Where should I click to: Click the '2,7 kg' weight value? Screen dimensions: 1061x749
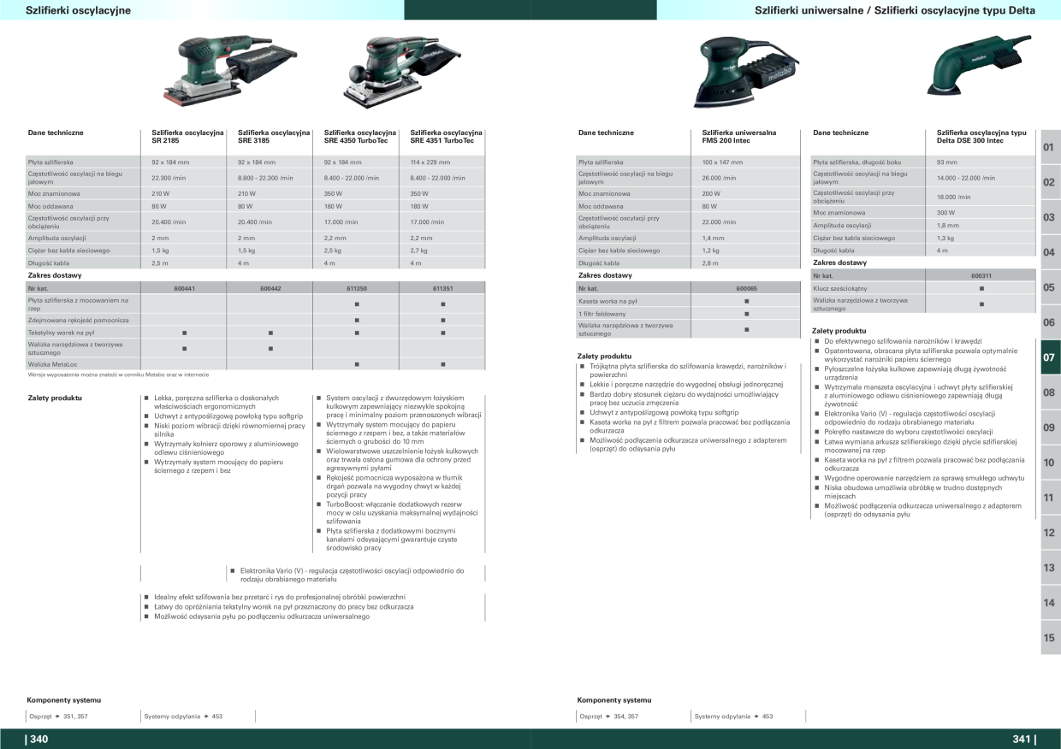(419, 251)
